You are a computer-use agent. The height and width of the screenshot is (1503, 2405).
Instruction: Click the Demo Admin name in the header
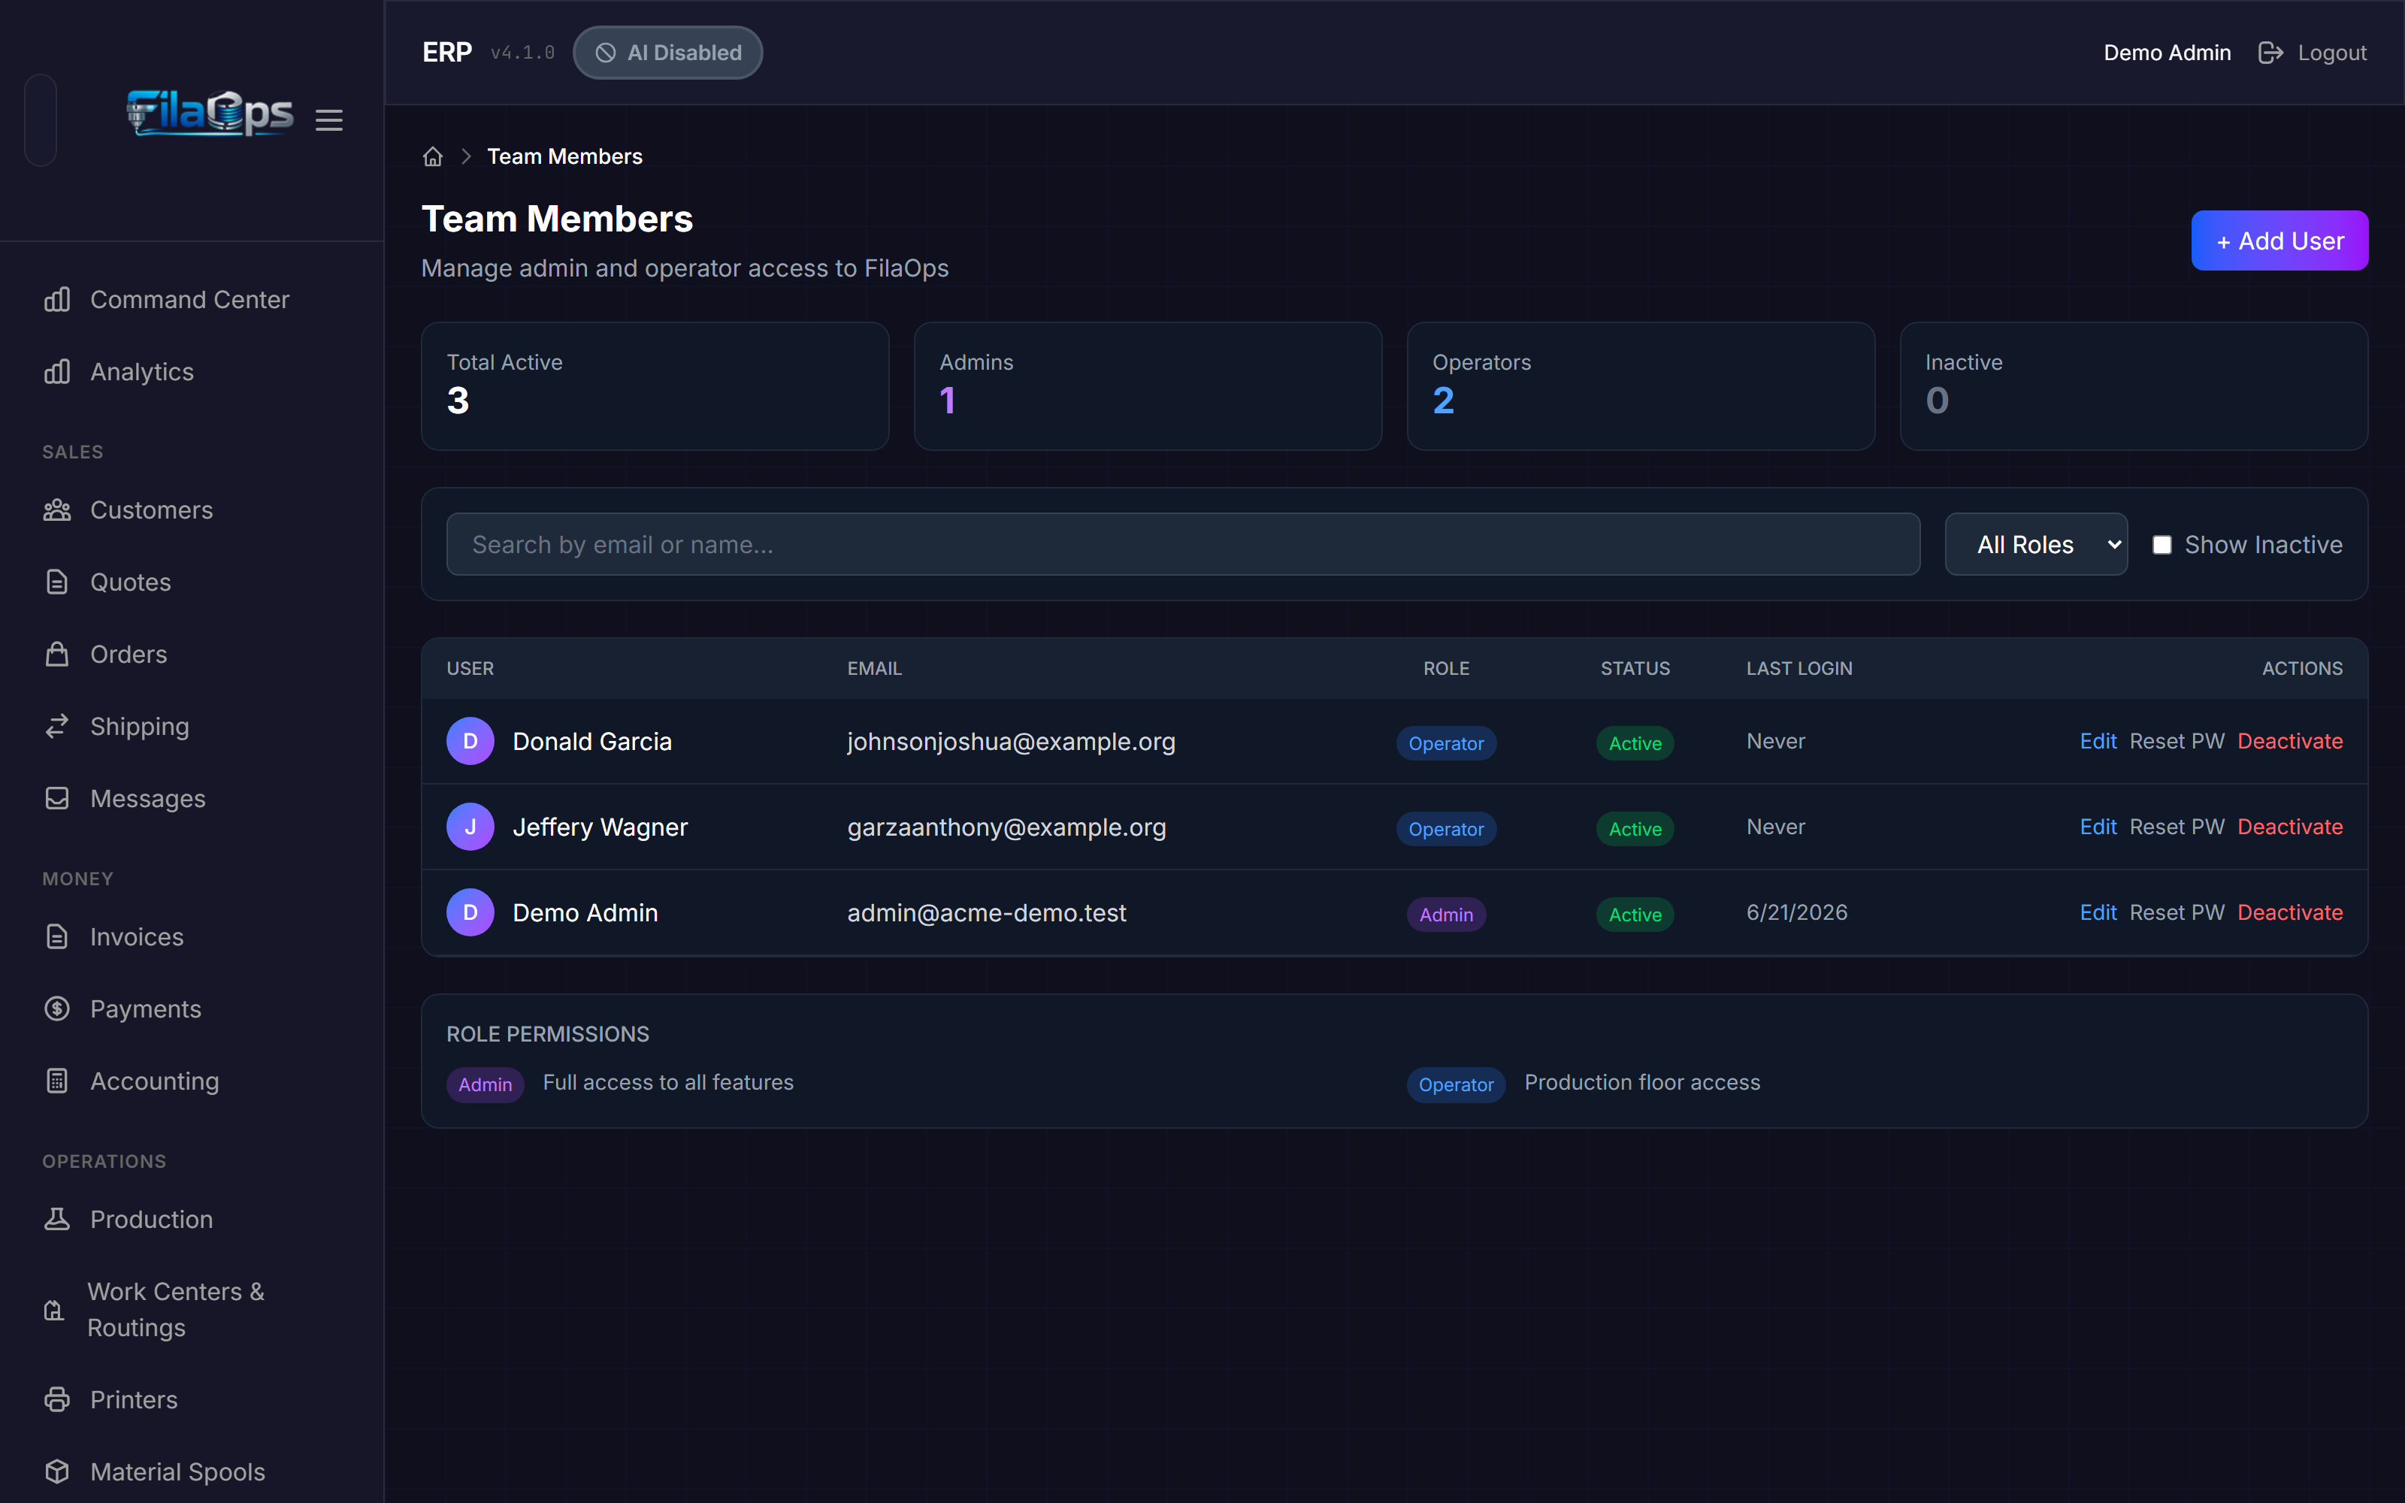[x=2167, y=53]
